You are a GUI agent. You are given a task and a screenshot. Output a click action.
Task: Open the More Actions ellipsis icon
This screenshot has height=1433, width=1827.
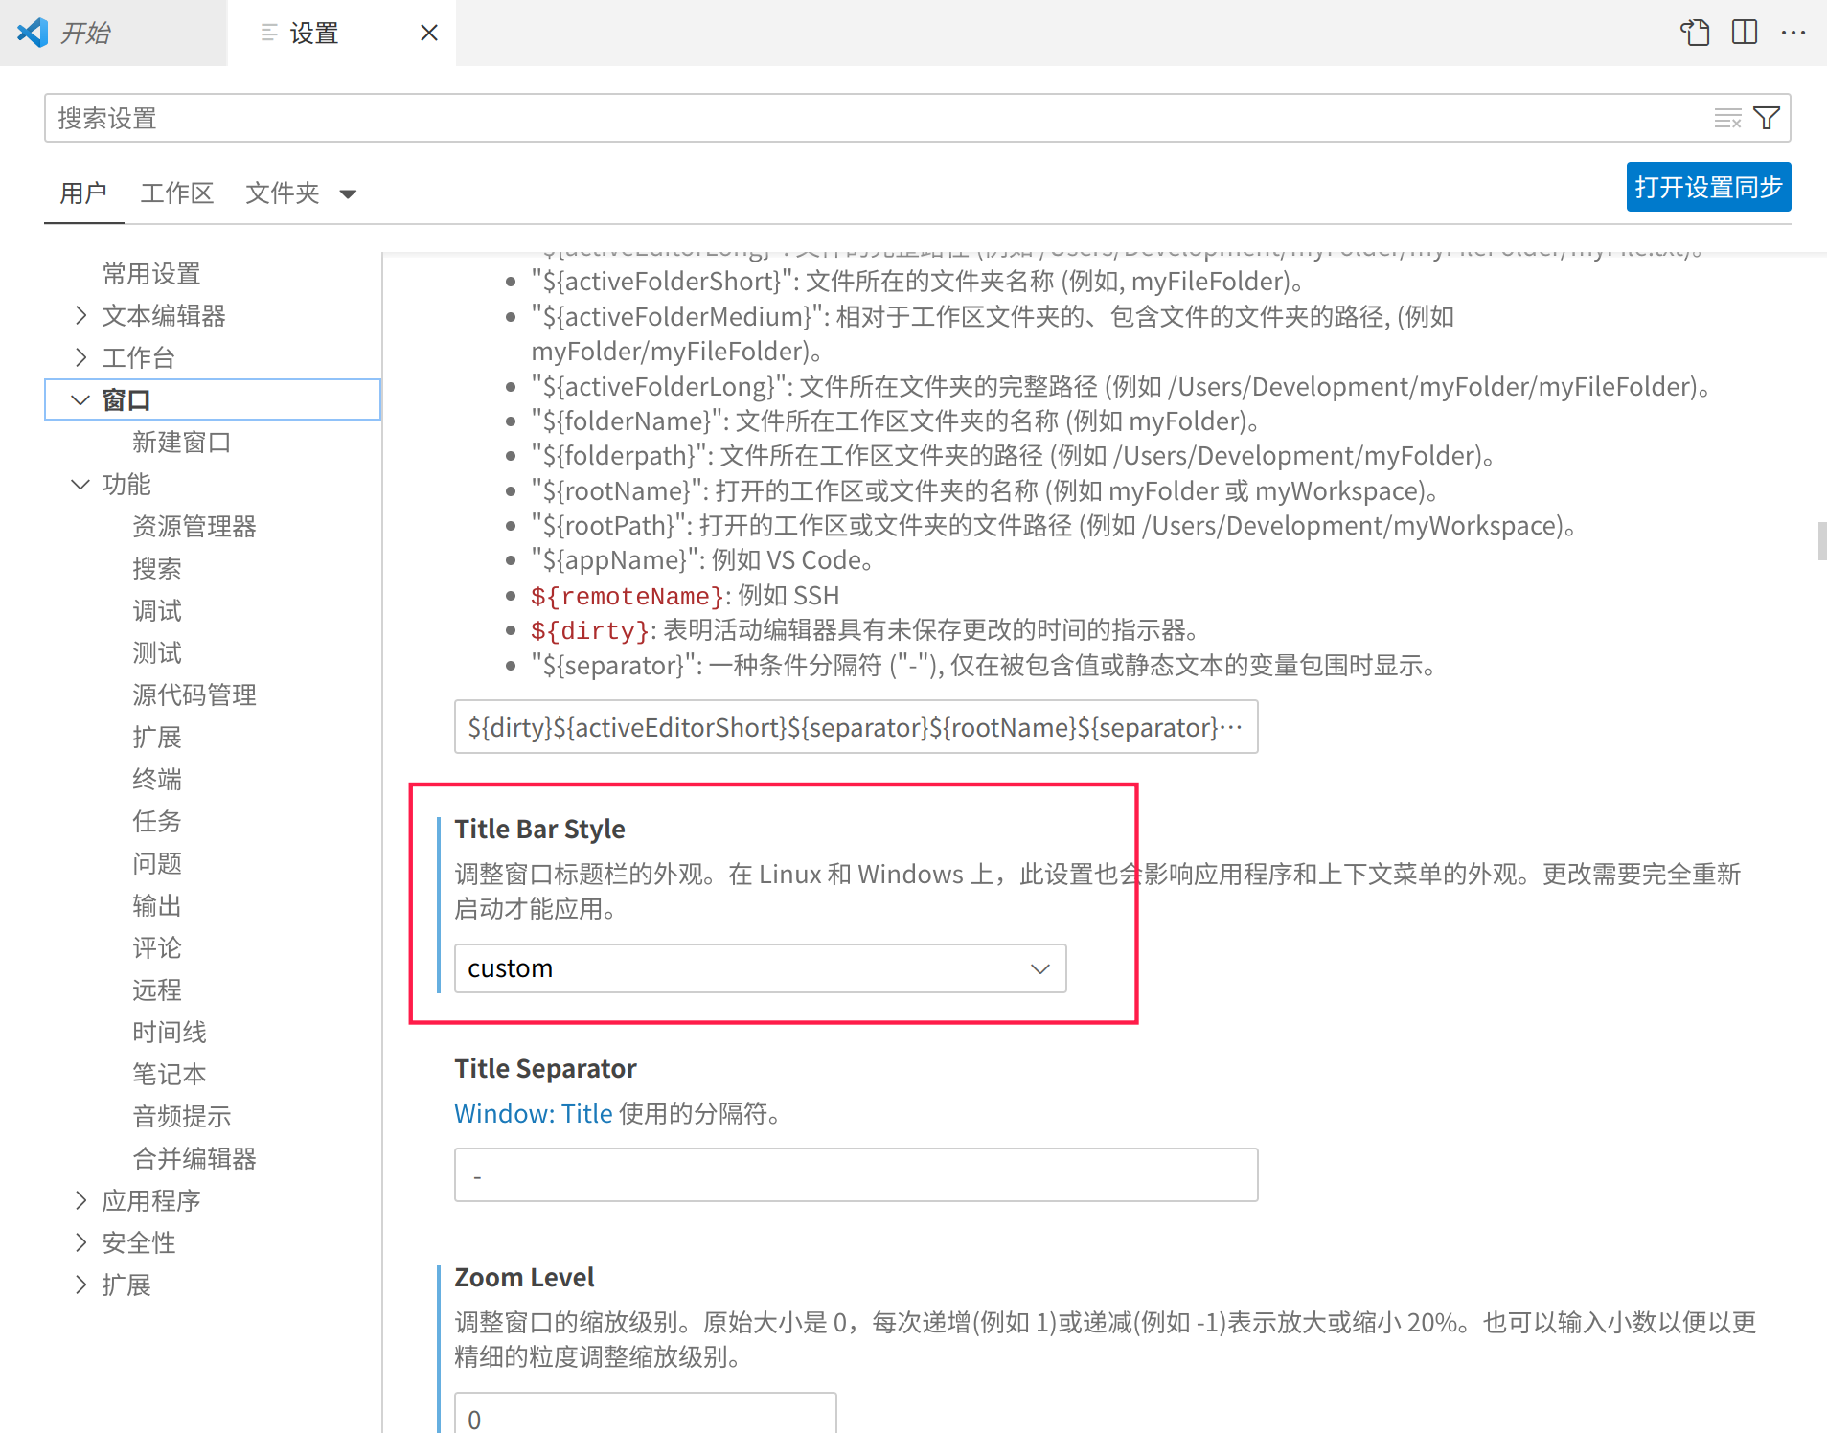1793,32
